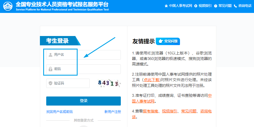Click the play icon beside 视频指引
Viewport: 254px width, 127px height.
click(196, 6)
